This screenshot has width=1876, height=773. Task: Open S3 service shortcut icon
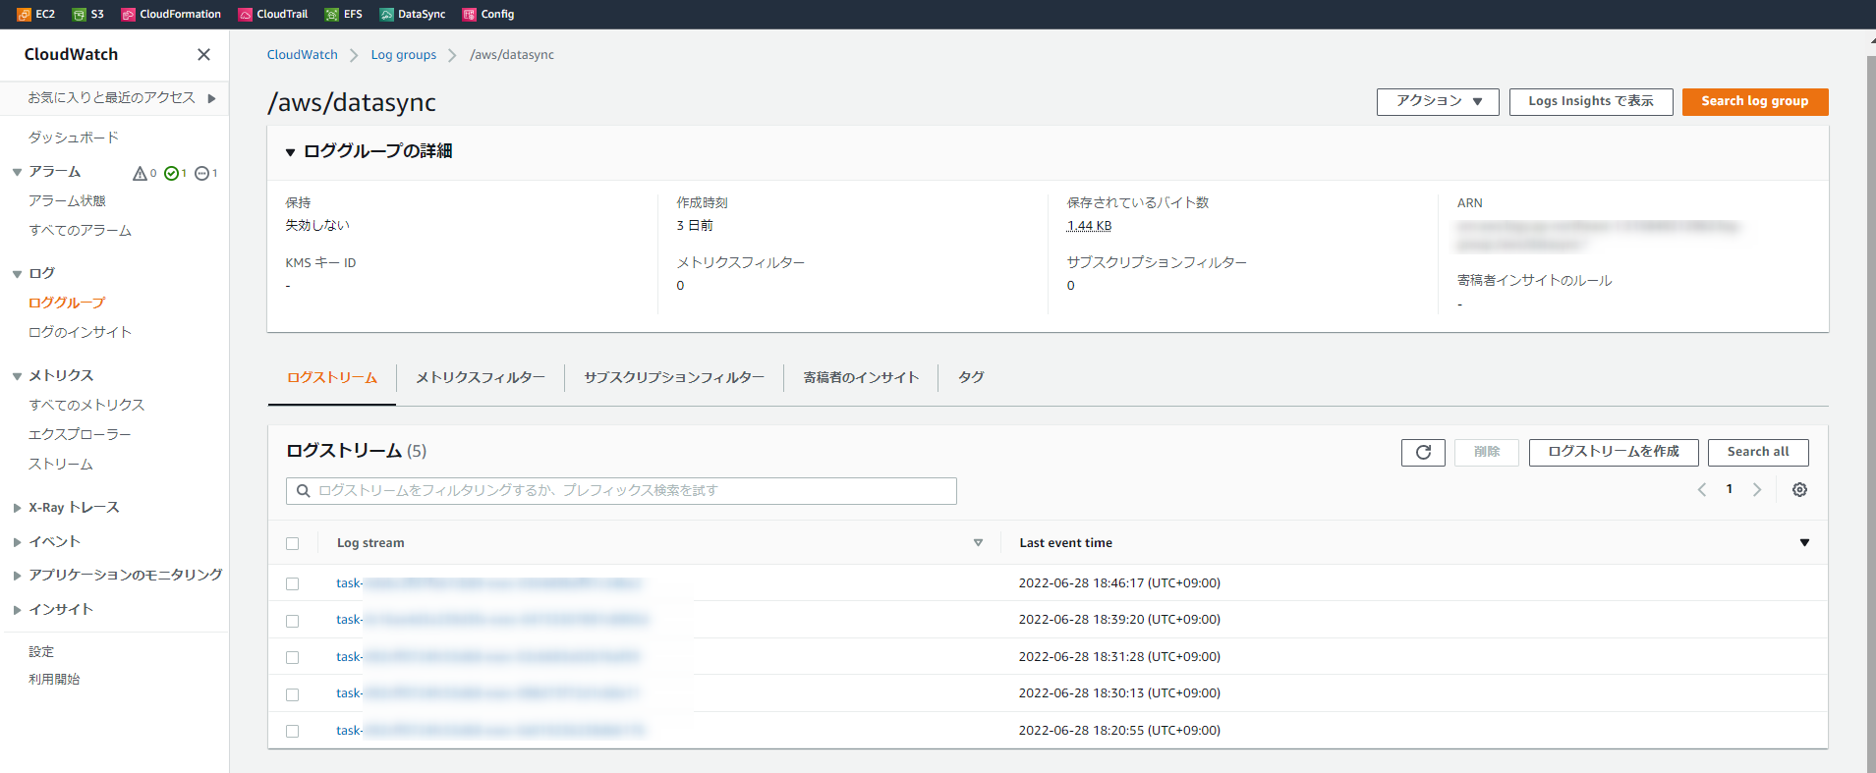click(x=80, y=15)
